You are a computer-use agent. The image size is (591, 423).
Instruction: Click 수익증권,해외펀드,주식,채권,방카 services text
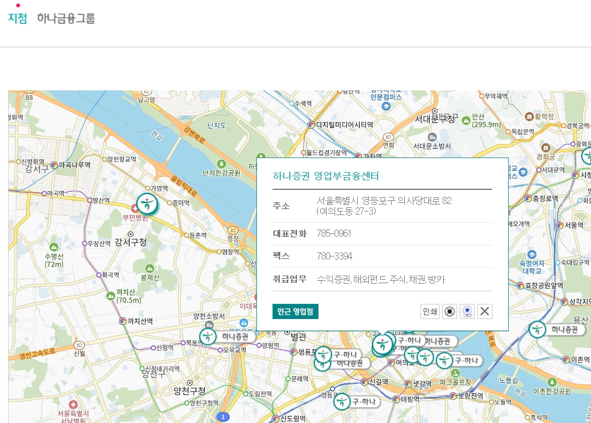[x=381, y=279]
